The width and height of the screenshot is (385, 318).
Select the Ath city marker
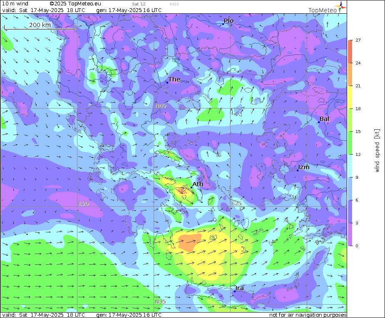[x=191, y=187]
